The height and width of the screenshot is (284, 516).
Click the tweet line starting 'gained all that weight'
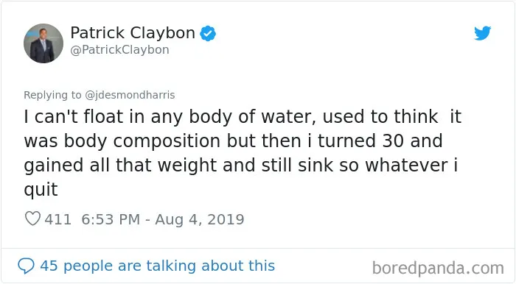pyautogui.click(x=241, y=166)
